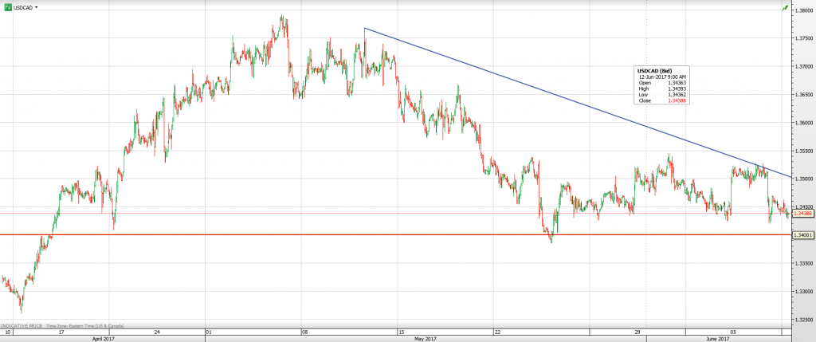The height and width of the screenshot is (342, 816).
Task: Click the 1.32500 price axis label
Action: (802, 319)
